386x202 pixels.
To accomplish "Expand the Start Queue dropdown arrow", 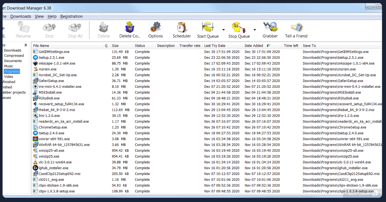I will (x=223, y=30).
